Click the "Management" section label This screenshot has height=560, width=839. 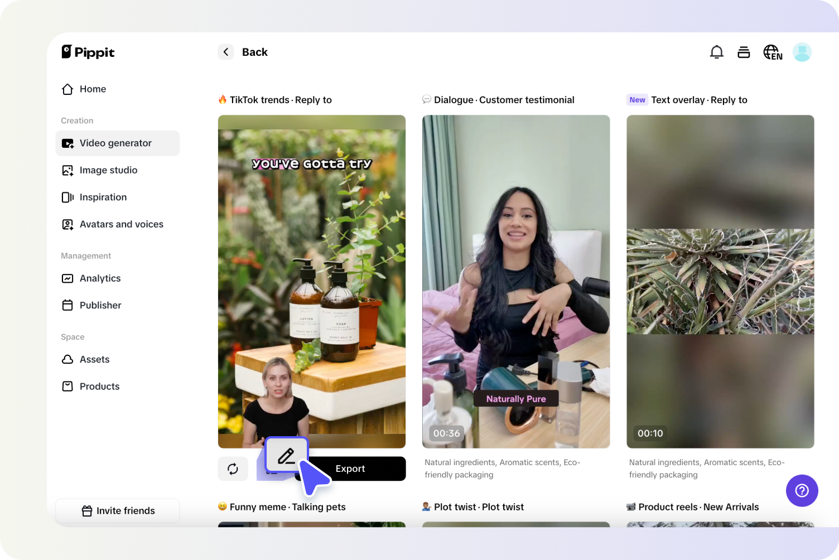pyautogui.click(x=86, y=256)
